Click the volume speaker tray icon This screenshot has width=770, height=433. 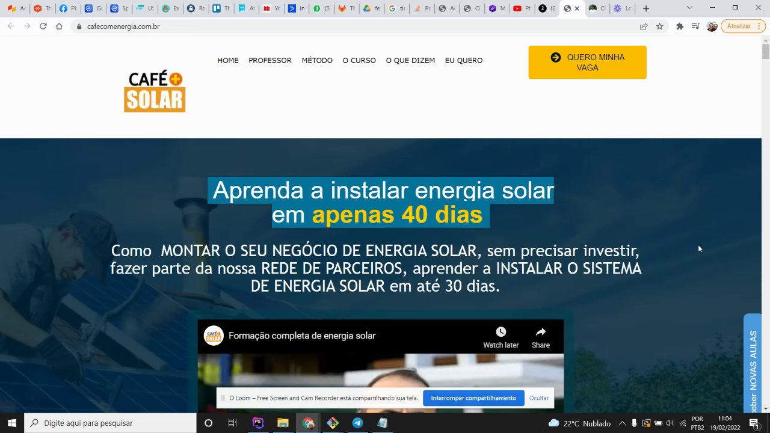coord(670,423)
